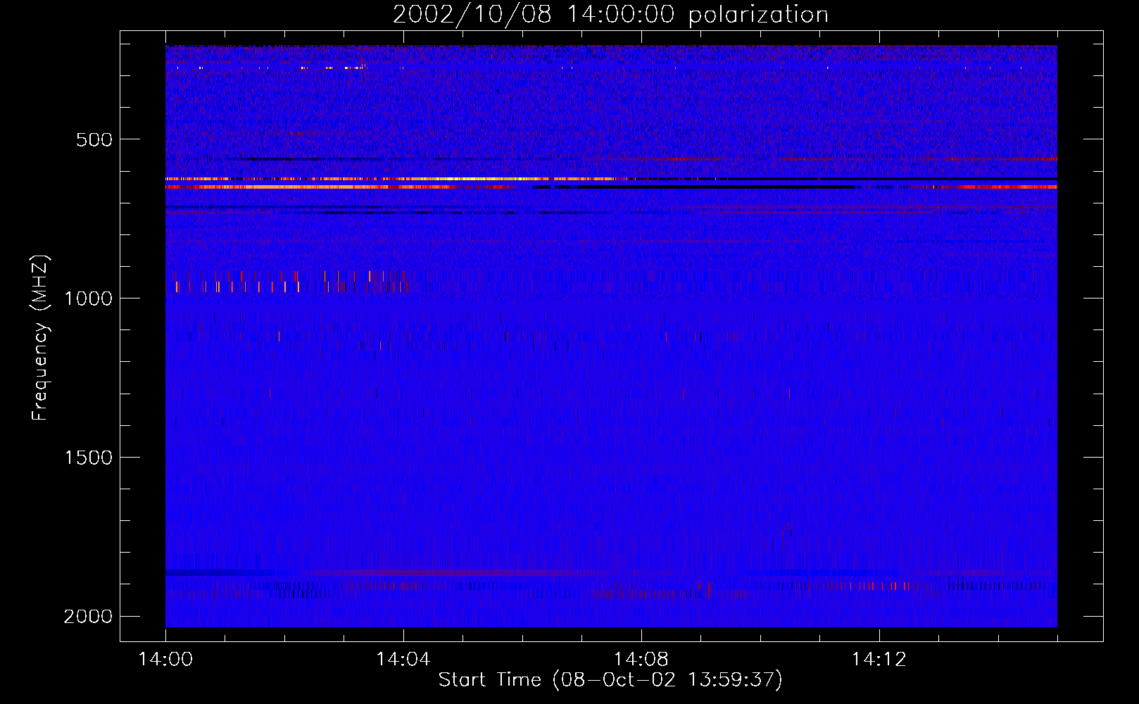Image resolution: width=1139 pixels, height=704 pixels.
Task: Click the 1500 frequency tick label
Action: 89,458
